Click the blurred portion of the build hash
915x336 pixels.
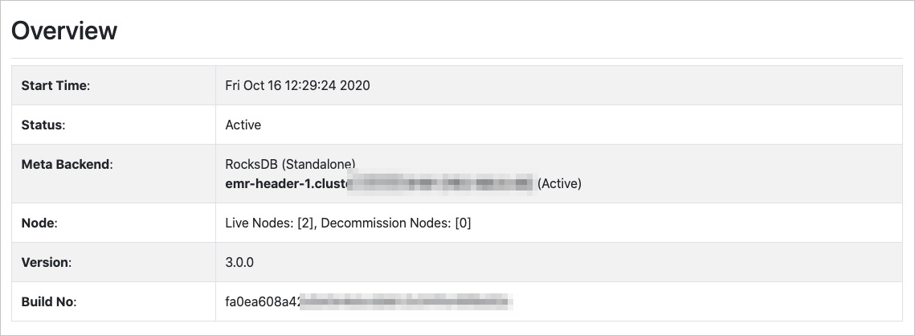coord(406,301)
